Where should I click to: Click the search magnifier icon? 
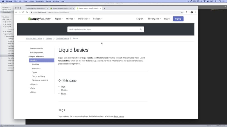141,29
